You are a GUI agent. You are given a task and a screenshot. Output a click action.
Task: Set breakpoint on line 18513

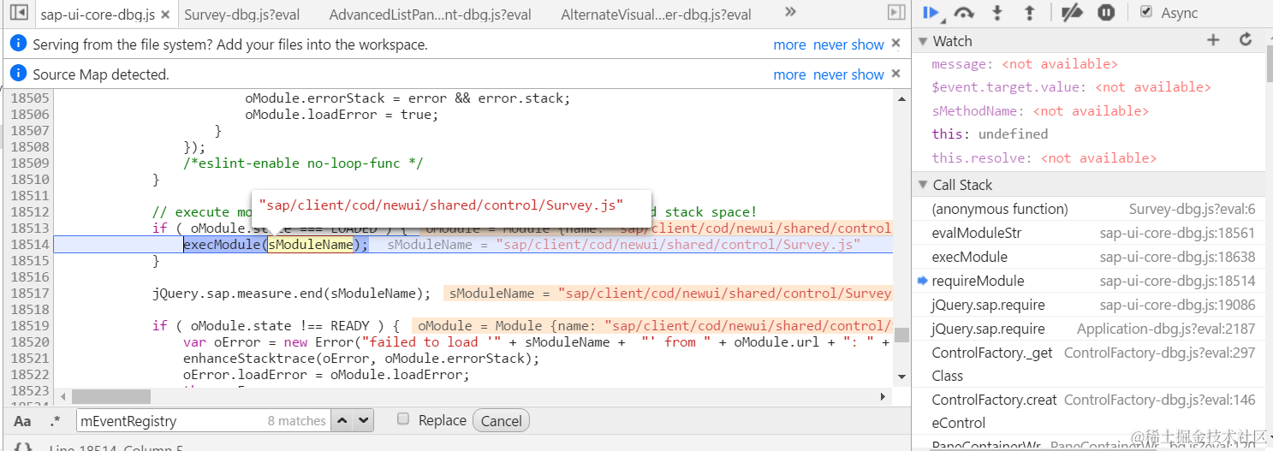pyautogui.click(x=29, y=228)
